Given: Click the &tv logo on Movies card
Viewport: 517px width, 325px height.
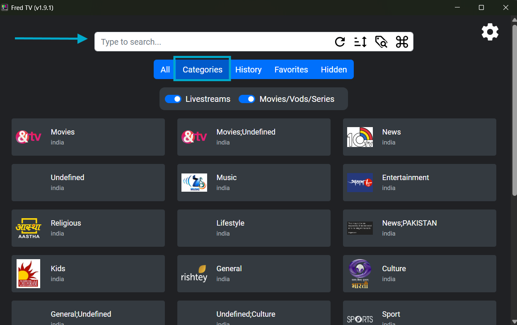Looking at the screenshot, I should (29, 137).
